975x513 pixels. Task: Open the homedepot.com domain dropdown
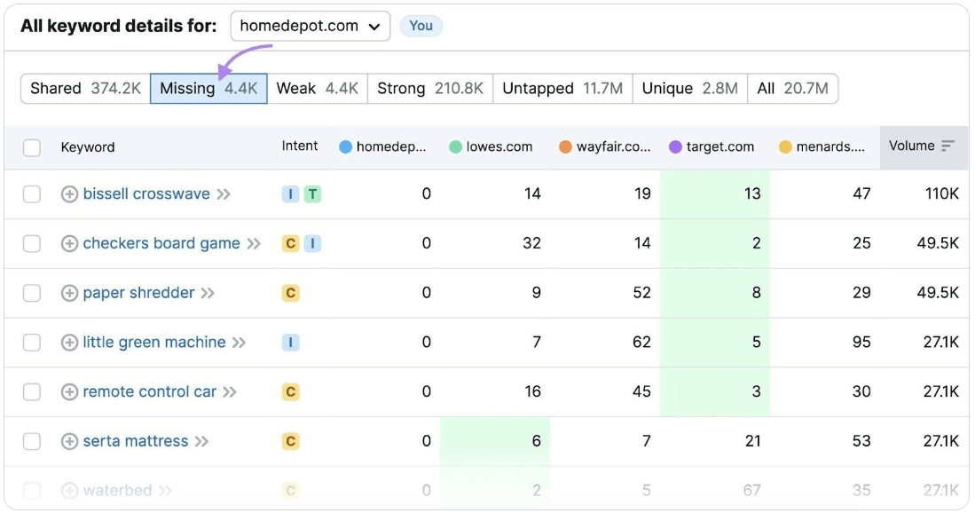[x=311, y=26]
